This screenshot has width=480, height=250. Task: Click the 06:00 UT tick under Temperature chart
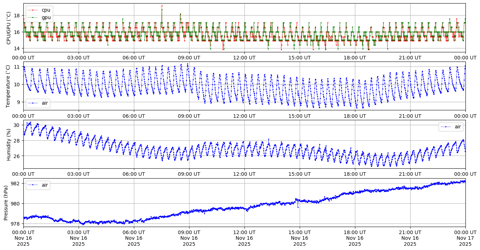coord(134,116)
